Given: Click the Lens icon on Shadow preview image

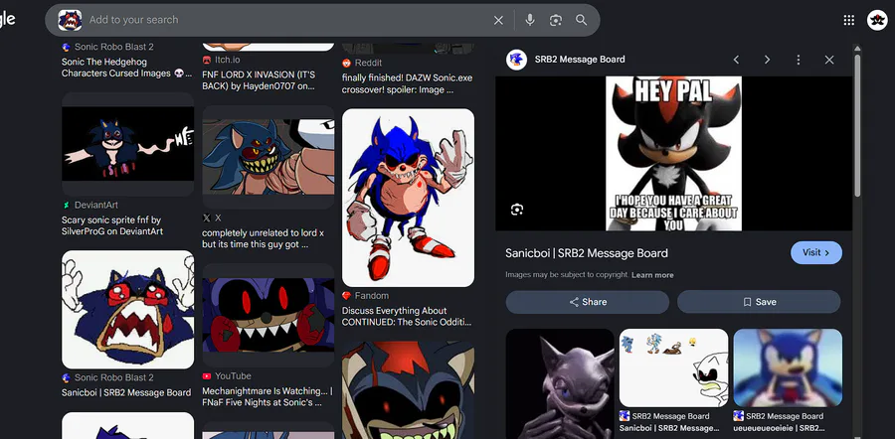Looking at the screenshot, I should point(516,210).
